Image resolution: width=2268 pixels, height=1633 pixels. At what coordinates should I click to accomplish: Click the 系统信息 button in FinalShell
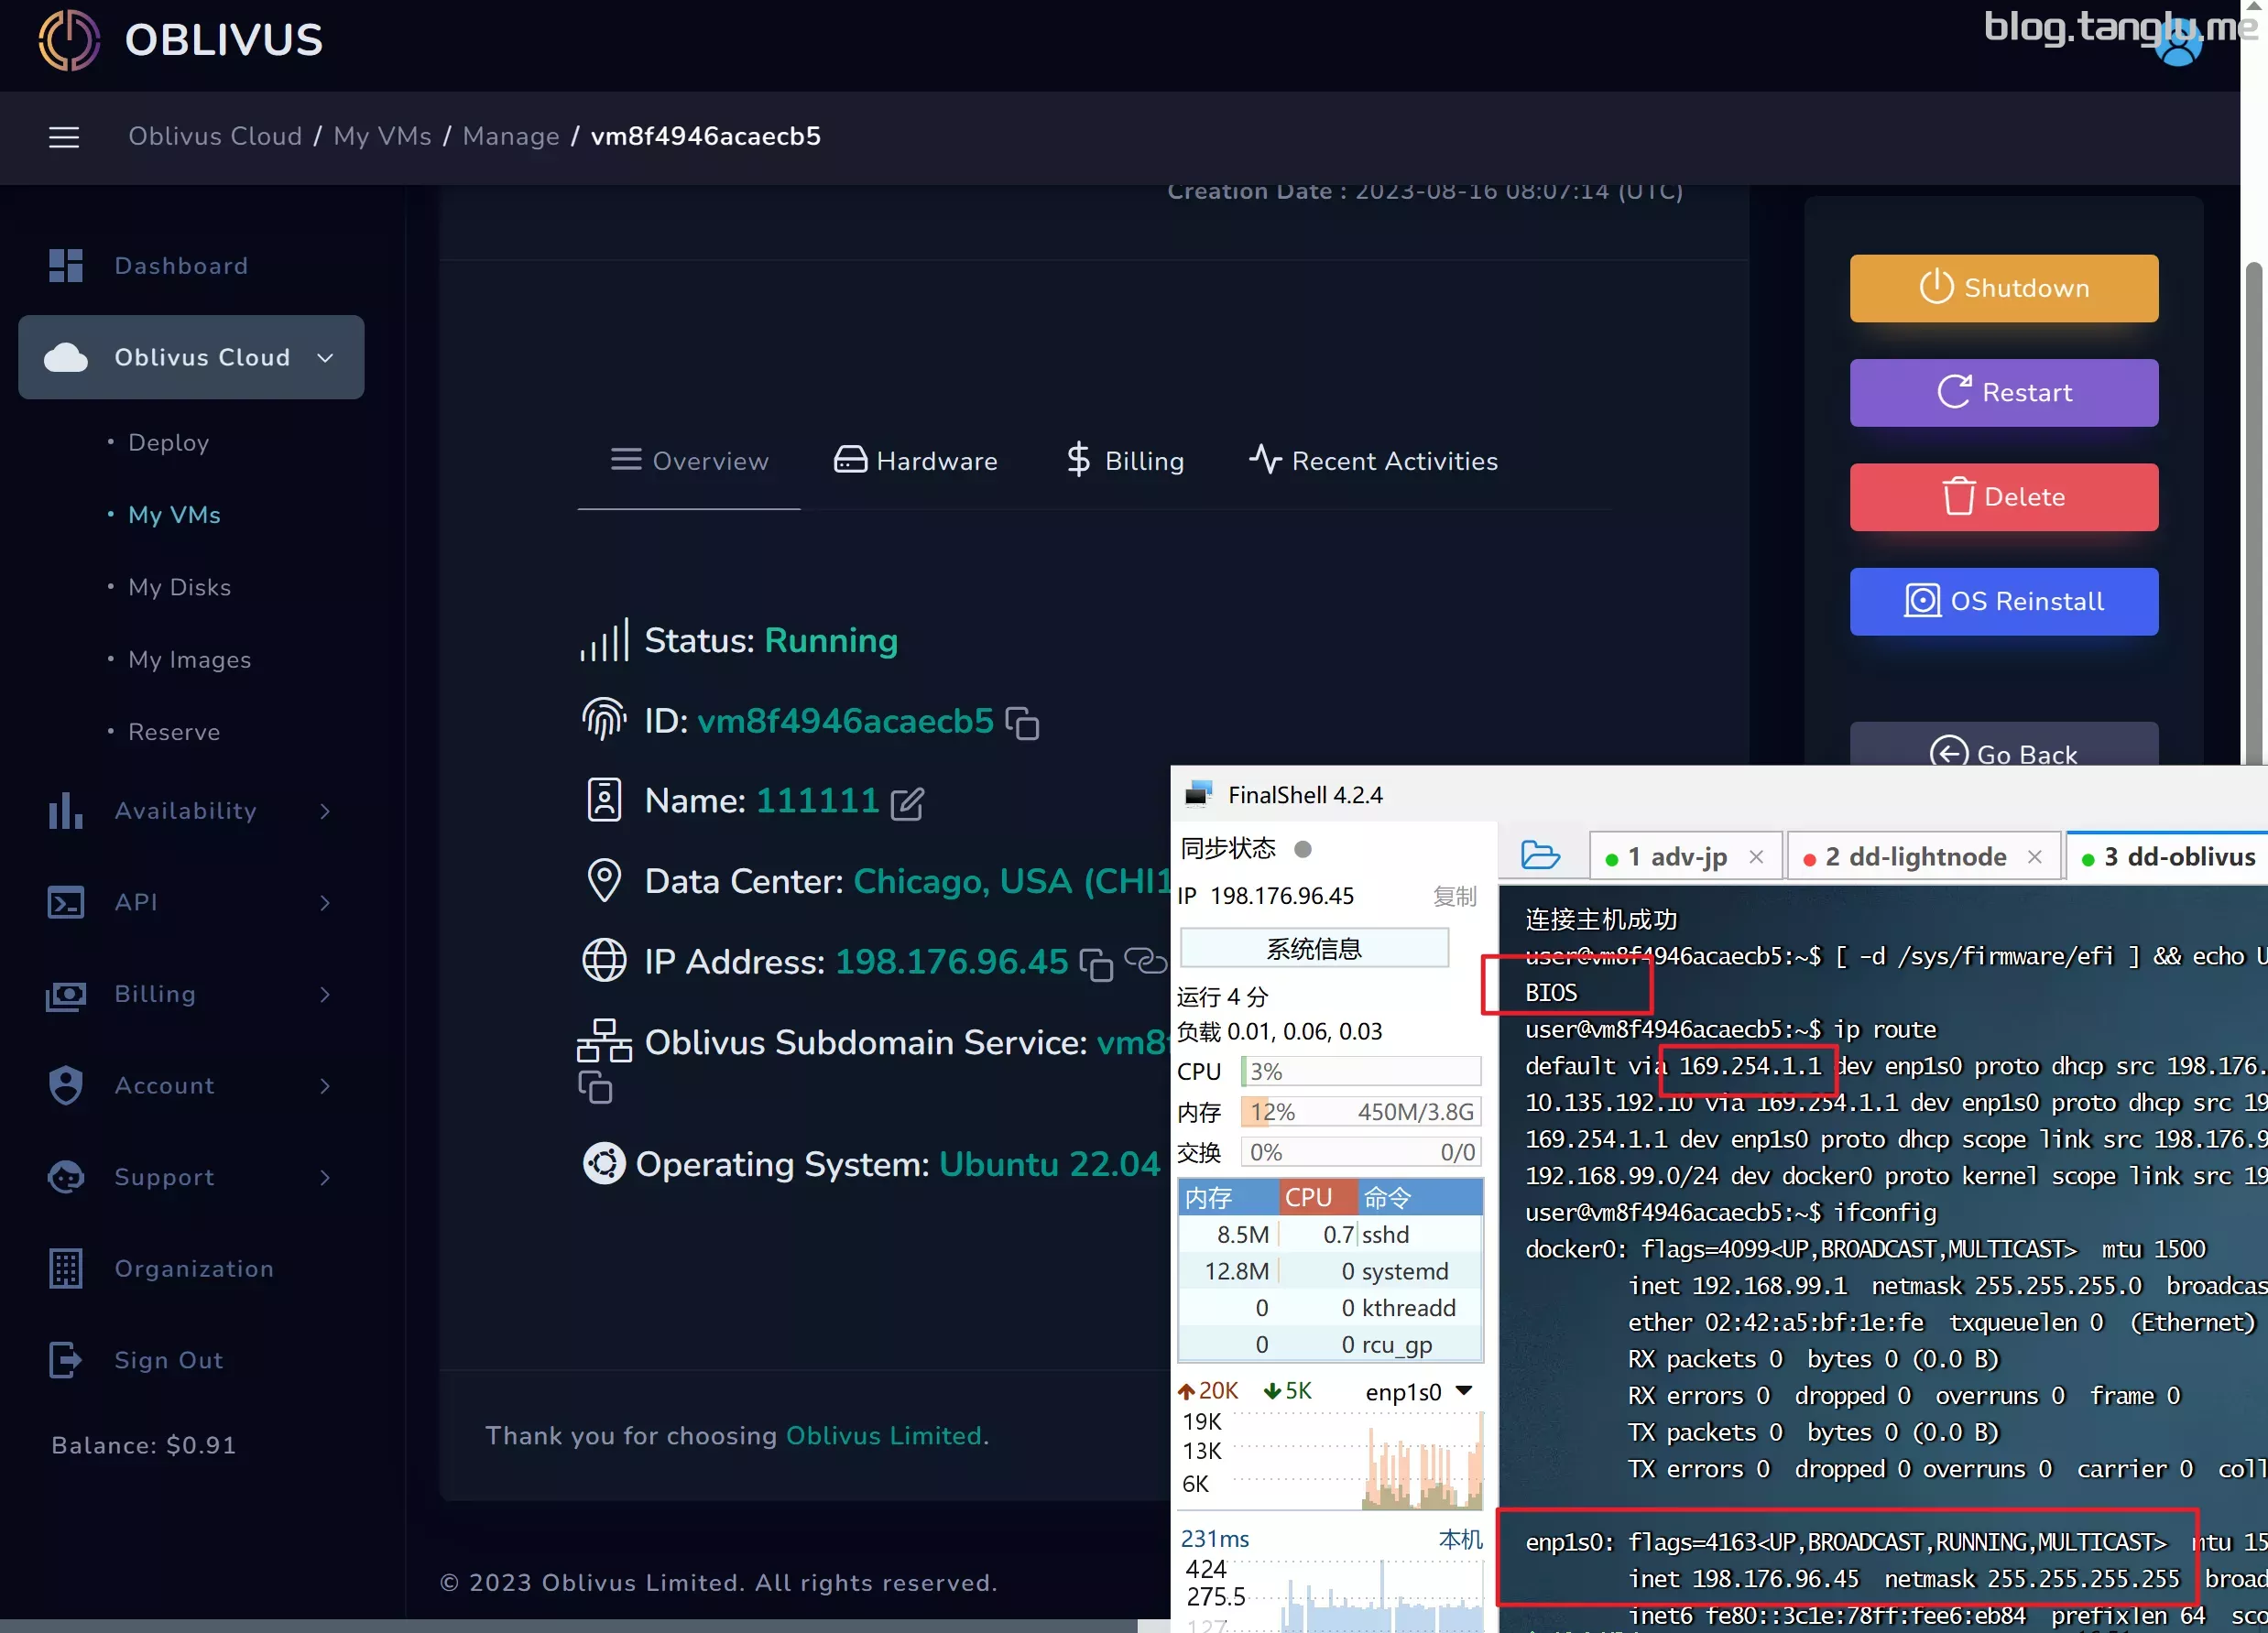point(1314,948)
